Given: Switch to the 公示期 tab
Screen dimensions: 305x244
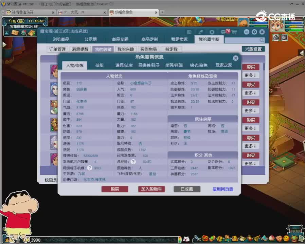Looking at the screenshot, I should click(91, 39).
